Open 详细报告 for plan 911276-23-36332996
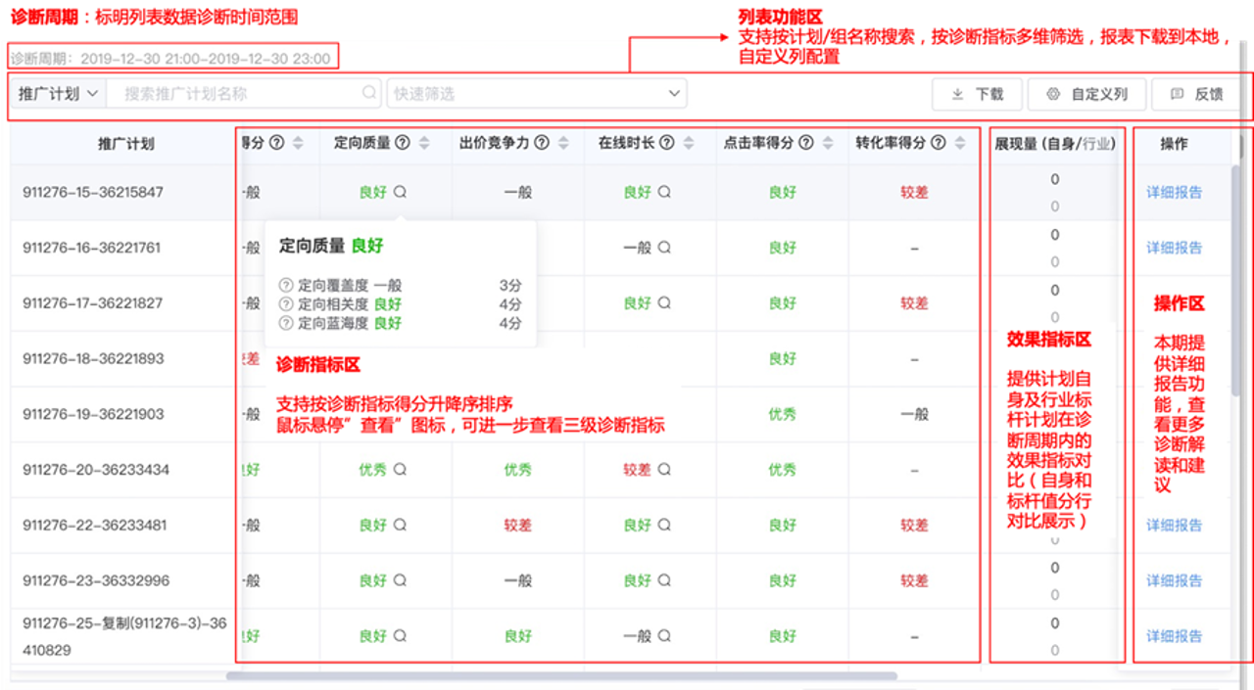 click(x=1175, y=580)
